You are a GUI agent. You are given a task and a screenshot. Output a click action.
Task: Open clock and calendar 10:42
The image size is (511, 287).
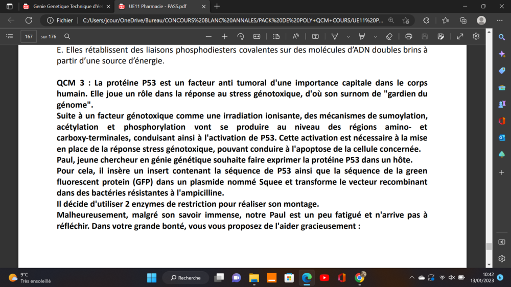tap(482, 278)
